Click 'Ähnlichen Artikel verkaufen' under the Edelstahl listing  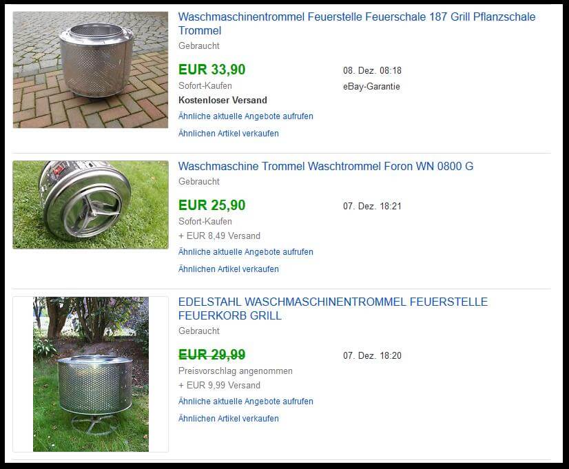228,418
